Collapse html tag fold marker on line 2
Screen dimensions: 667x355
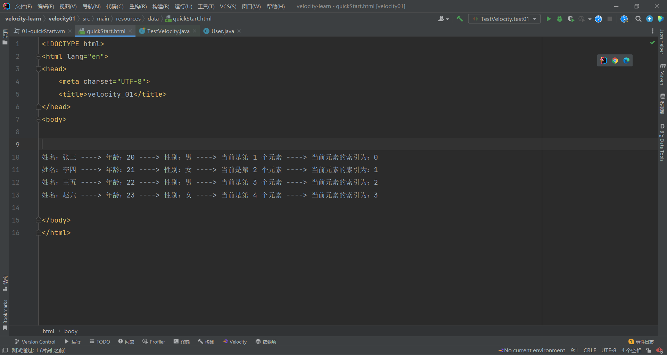click(x=38, y=56)
